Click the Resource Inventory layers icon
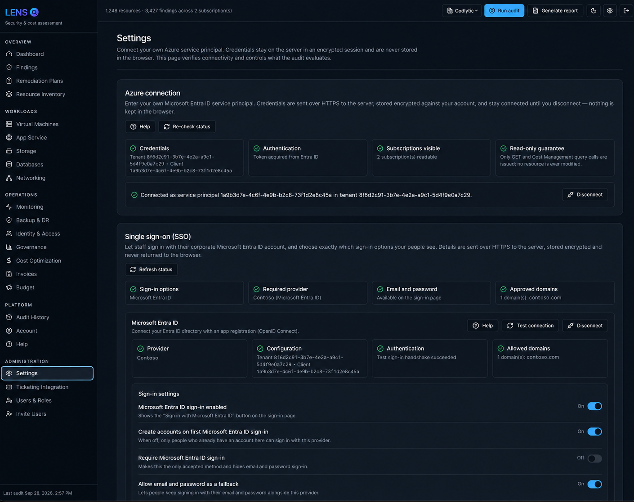The height and width of the screenshot is (502, 634). click(9, 94)
